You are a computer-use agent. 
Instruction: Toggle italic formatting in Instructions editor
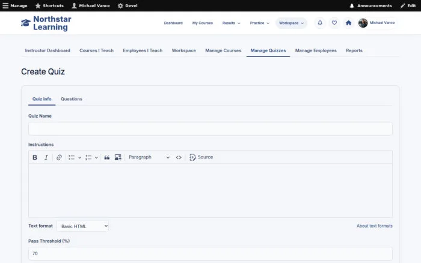pyautogui.click(x=46, y=157)
